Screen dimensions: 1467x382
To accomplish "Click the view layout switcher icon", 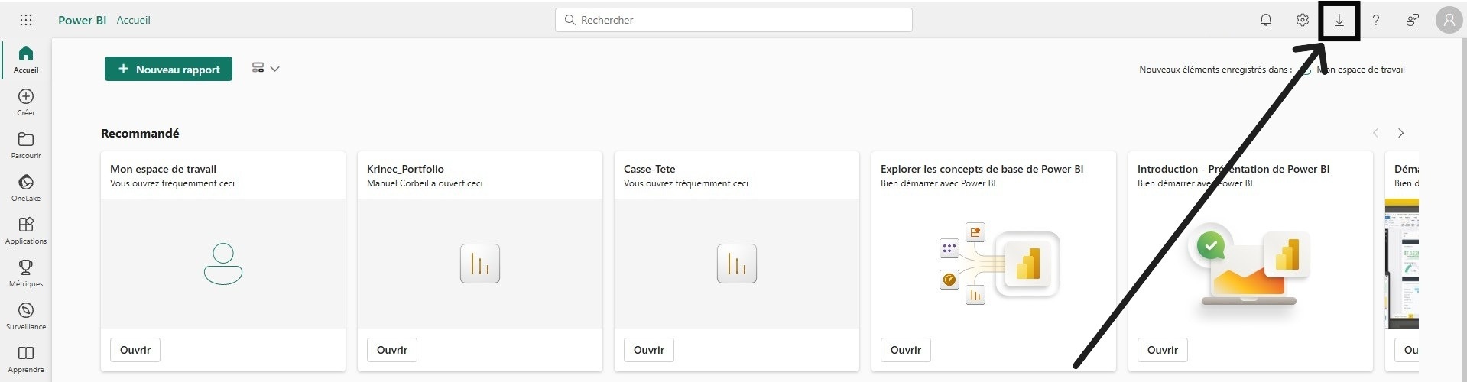I will point(258,68).
